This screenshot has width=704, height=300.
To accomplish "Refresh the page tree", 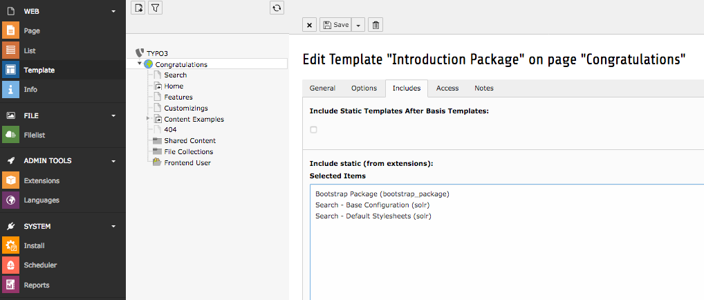I will point(277,8).
